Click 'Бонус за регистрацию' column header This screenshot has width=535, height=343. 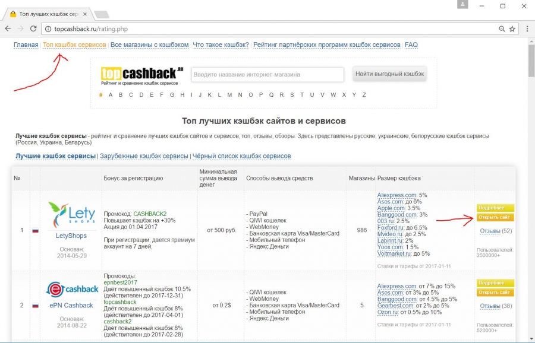click(133, 178)
